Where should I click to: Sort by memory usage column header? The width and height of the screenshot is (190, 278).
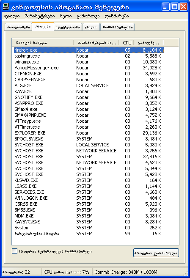pyautogui.click(x=149, y=43)
